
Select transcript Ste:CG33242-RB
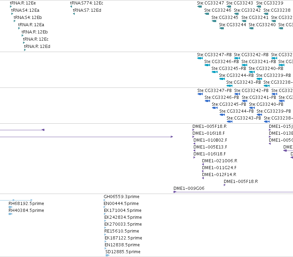251,55
